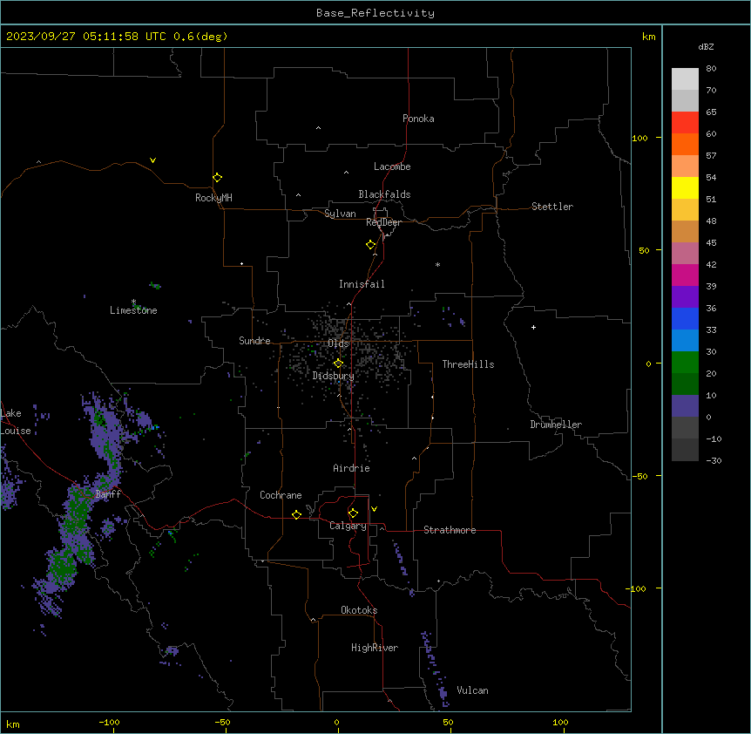Click the yellow marker between Olds and Didsbury

pyautogui.click(x=338, y=364)
